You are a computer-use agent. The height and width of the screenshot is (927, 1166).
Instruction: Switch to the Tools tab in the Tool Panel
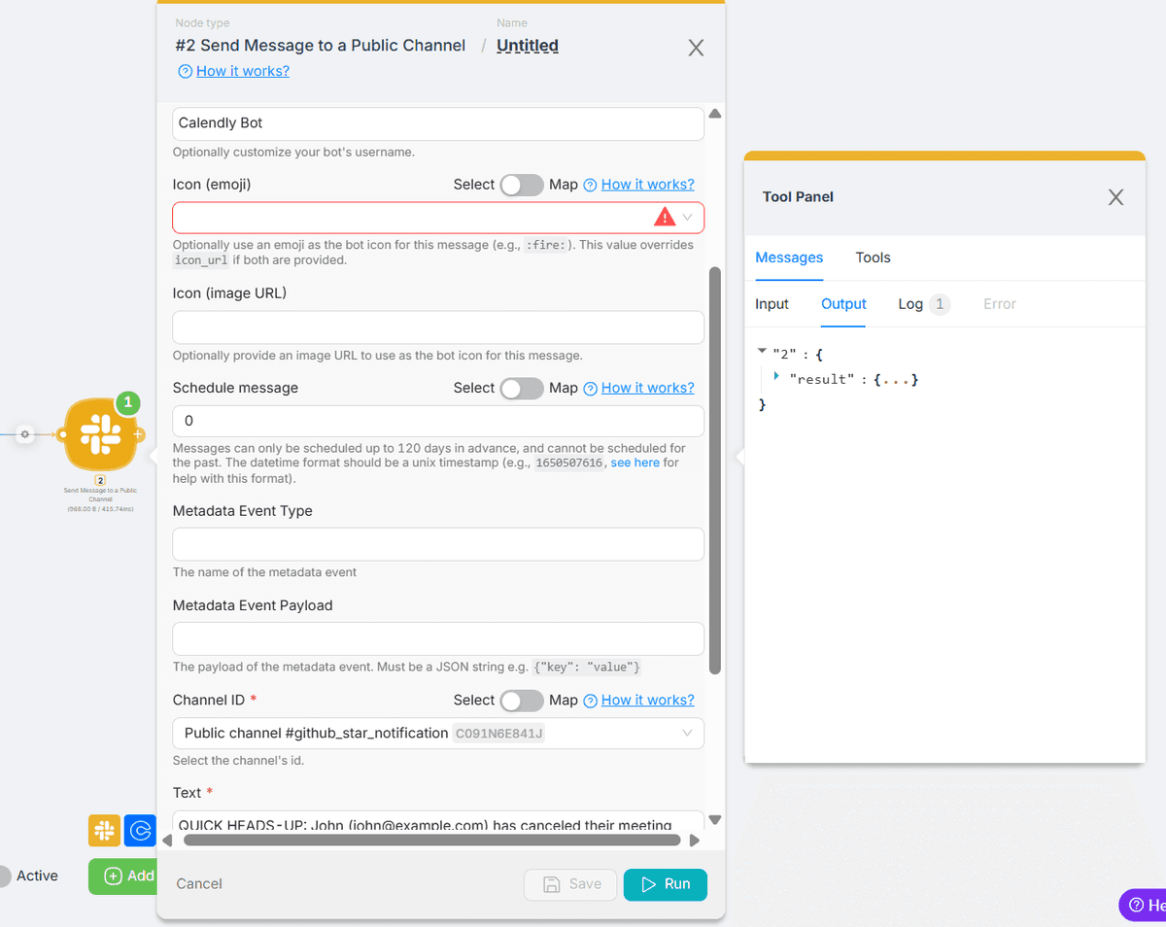click(x=873, y=257)
